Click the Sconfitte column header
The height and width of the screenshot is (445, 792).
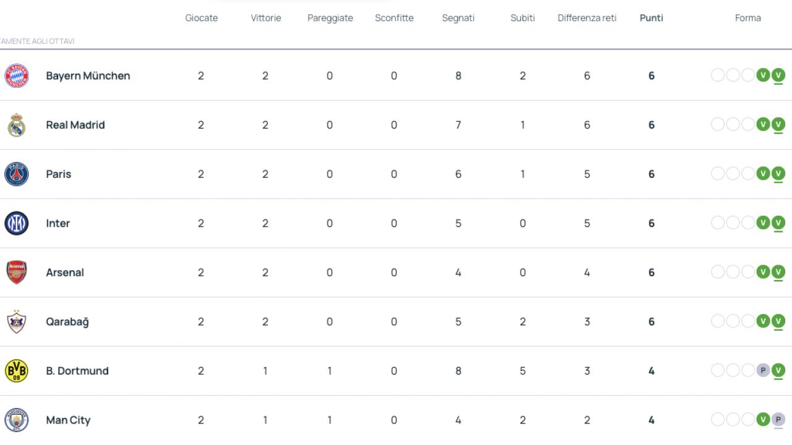pos(394,18)
